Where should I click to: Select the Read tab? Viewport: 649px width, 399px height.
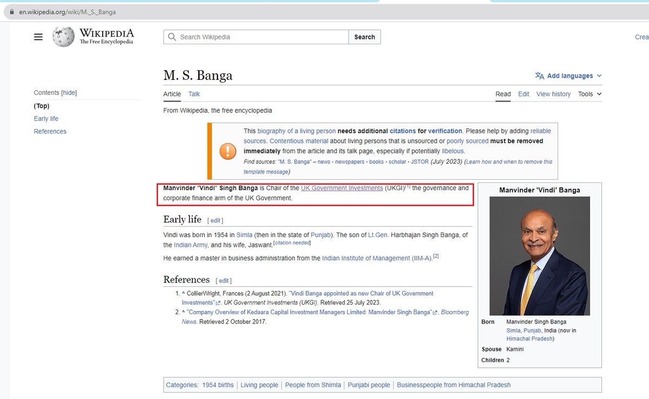503,94
